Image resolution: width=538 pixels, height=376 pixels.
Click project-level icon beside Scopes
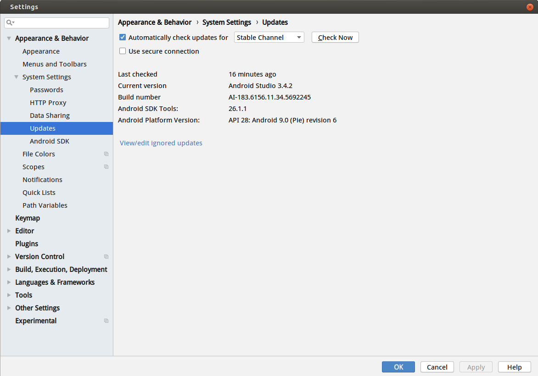tap(106, 167)
